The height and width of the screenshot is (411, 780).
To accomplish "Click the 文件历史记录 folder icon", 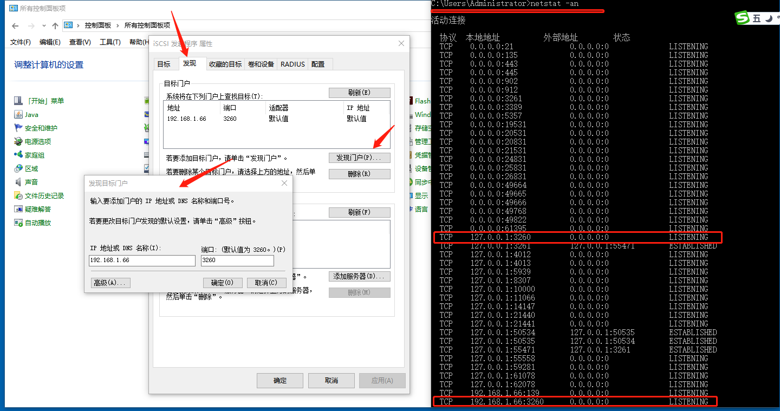I will click(x=18, y=195).
